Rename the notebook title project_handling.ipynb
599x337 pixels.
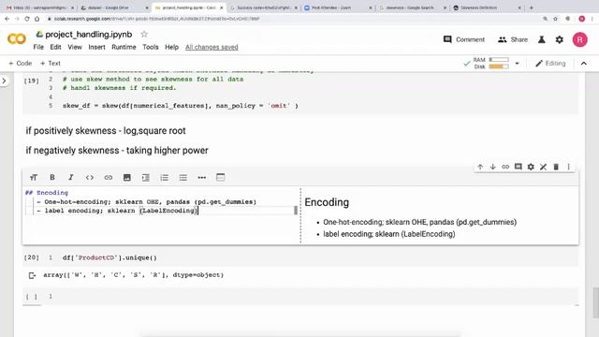pyautogui.click(x=89, y=35)
